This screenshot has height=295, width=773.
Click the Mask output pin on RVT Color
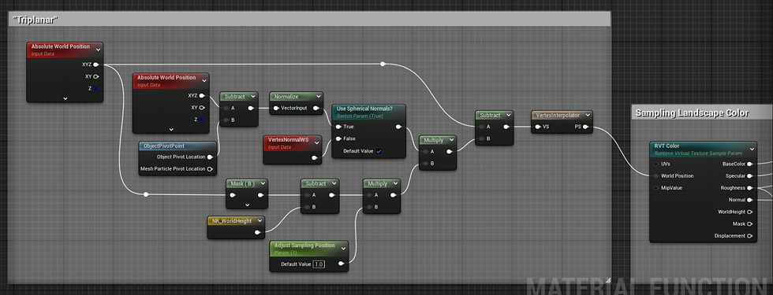click(750, 223)
